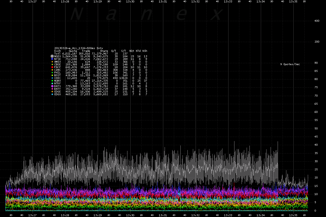Pick the blue EDGX diamond marker

tap(52, 94)
